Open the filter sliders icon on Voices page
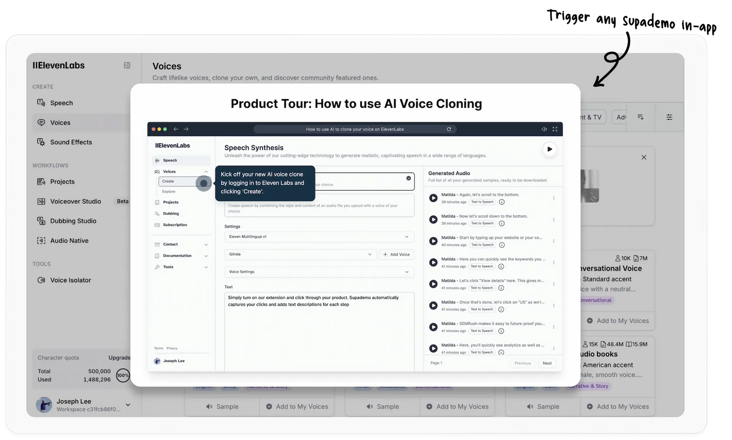Image resolution: width=732 pixels, height=440 pixels. [x=669, y=117]
